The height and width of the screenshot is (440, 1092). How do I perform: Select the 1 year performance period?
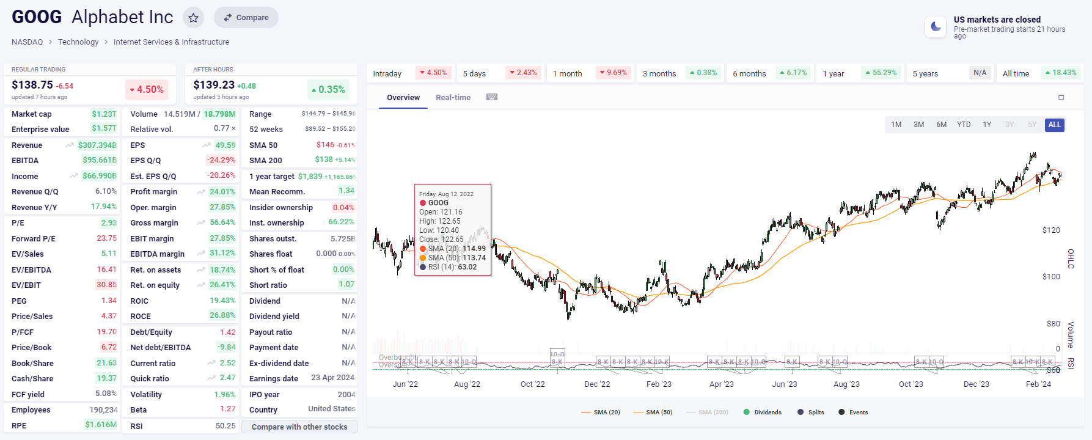tap(860, 73)
